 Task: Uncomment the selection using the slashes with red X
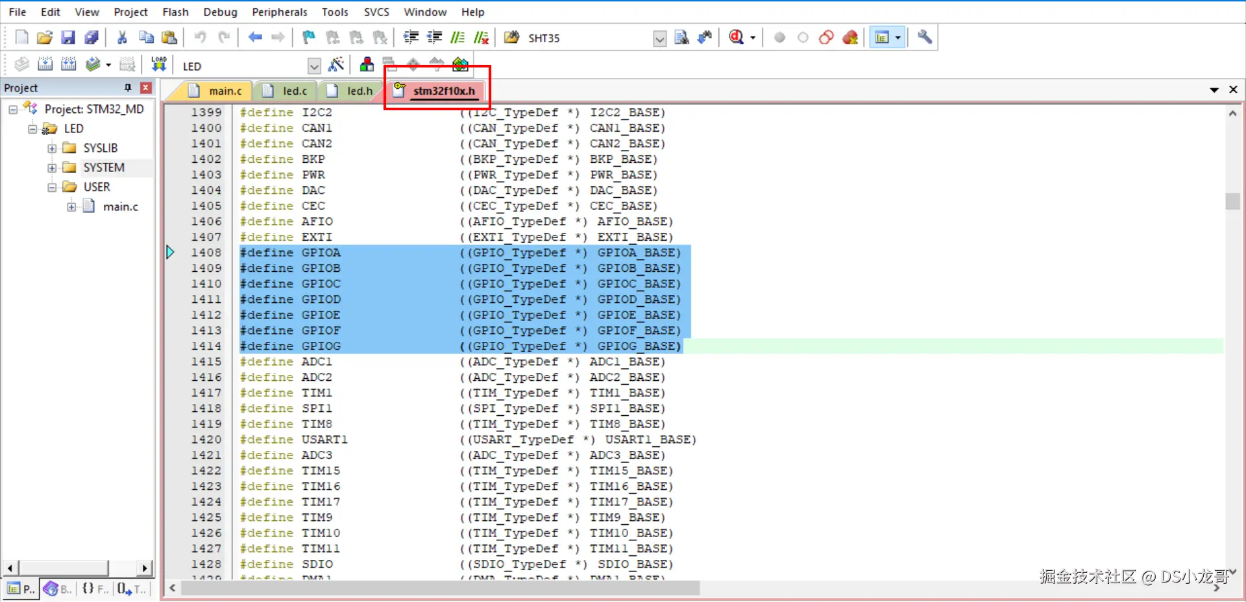[x=481, y=38]
